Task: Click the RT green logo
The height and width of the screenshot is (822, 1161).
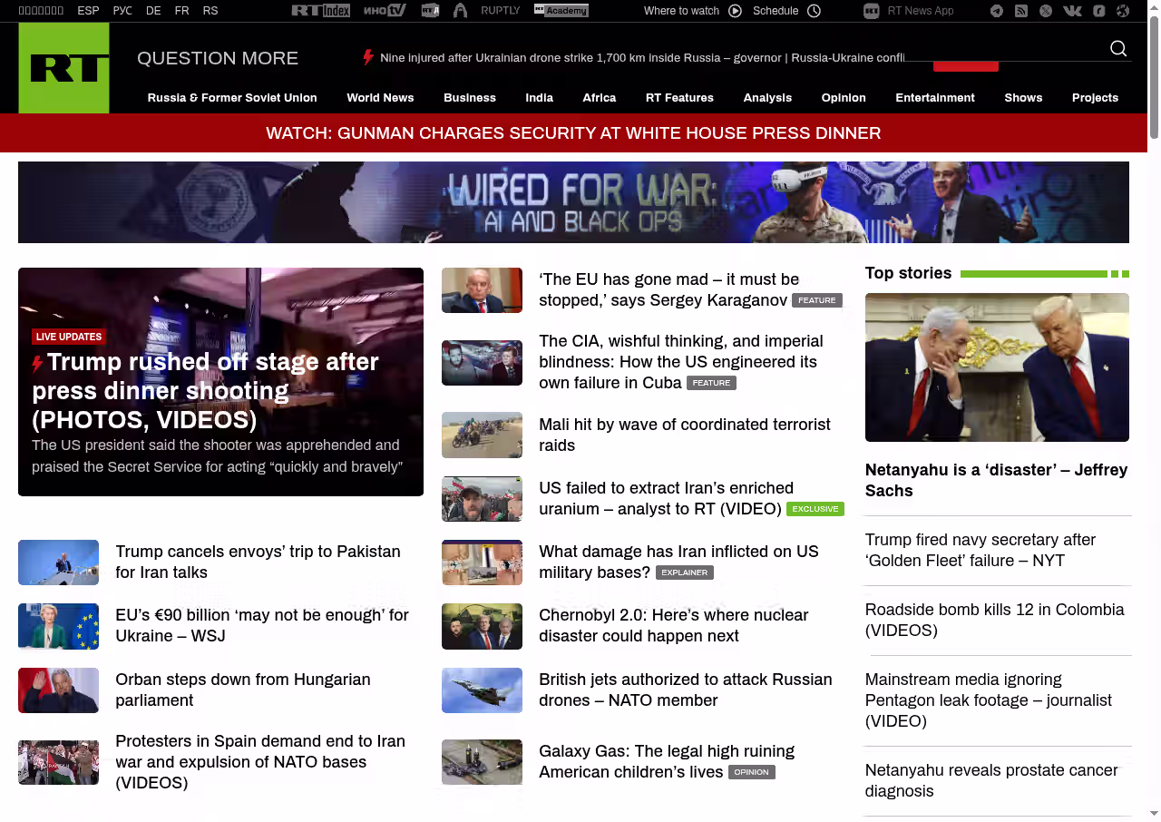Action: (63, 68)
